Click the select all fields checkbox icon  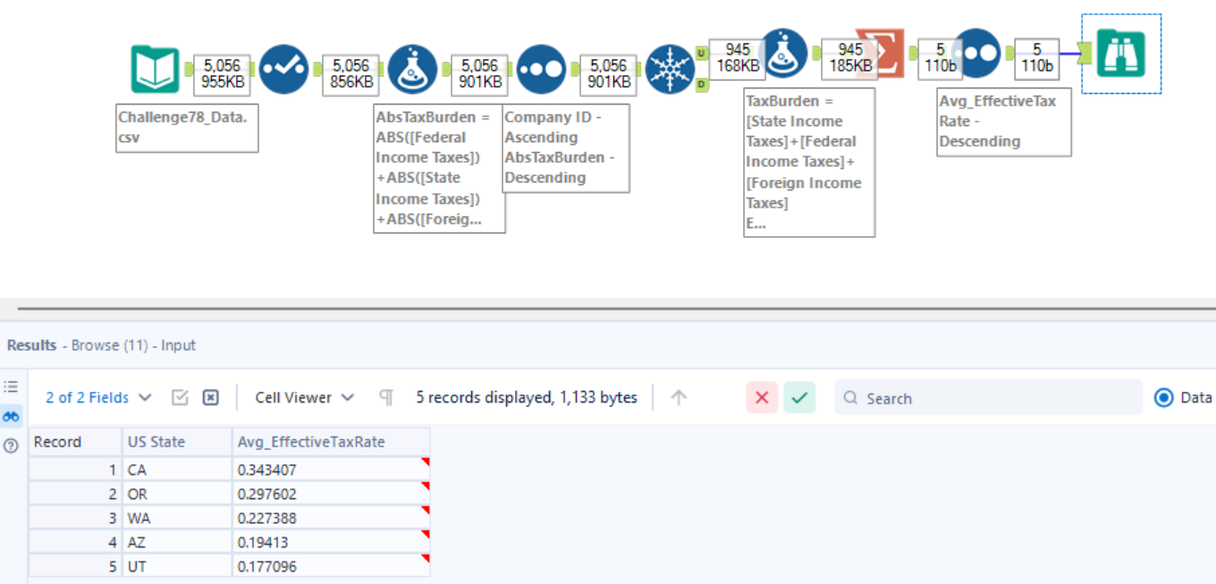[x=180, y=398]
